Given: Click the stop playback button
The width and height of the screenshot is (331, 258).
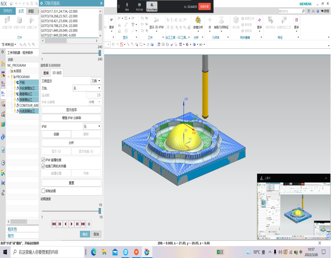Looking at the screenshot, I should pyautogui.click(x=89, y=224).
